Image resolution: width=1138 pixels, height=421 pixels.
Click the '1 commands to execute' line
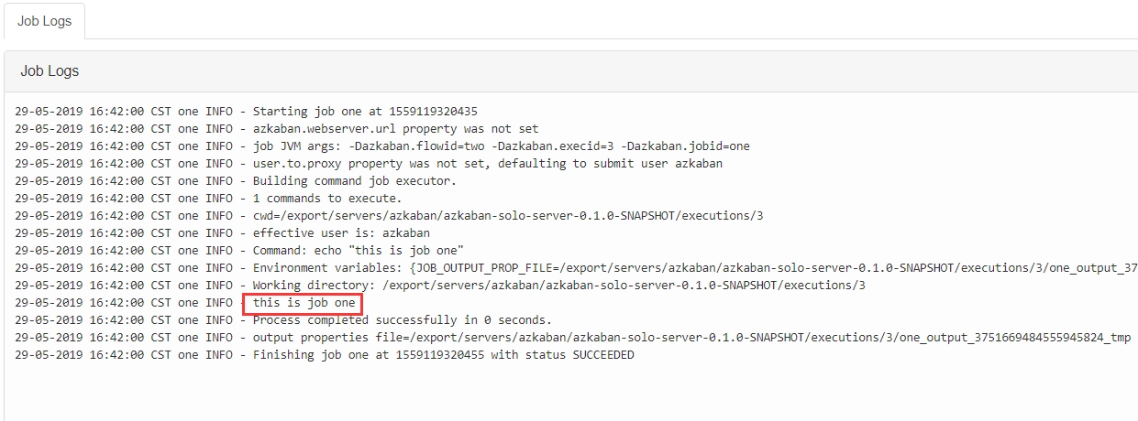tap(208, 199)
